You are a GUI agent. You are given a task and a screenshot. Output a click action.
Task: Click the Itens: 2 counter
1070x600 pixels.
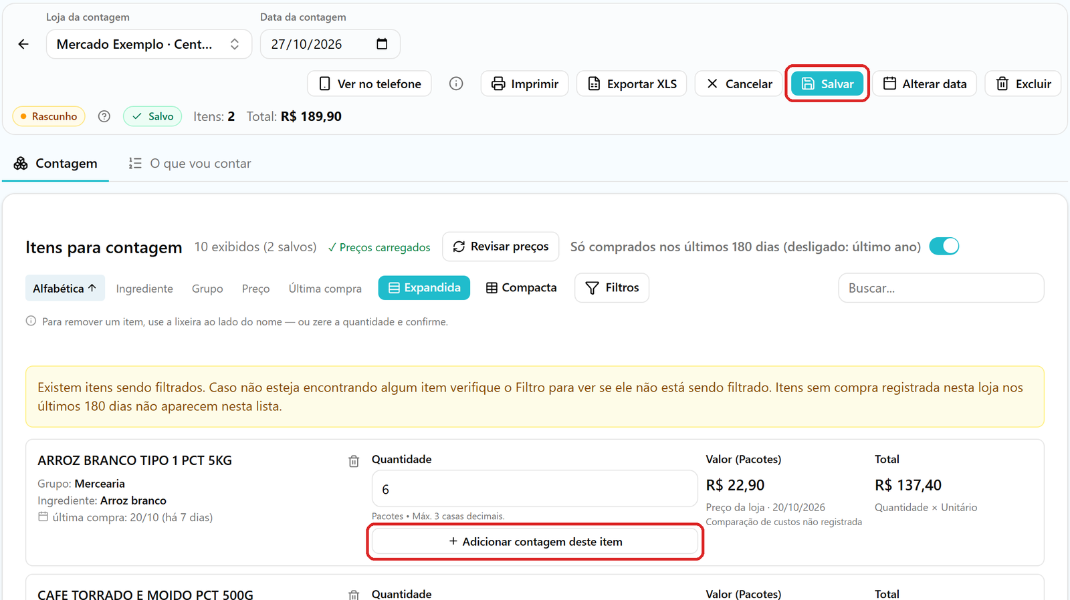(x=214, y=116)
